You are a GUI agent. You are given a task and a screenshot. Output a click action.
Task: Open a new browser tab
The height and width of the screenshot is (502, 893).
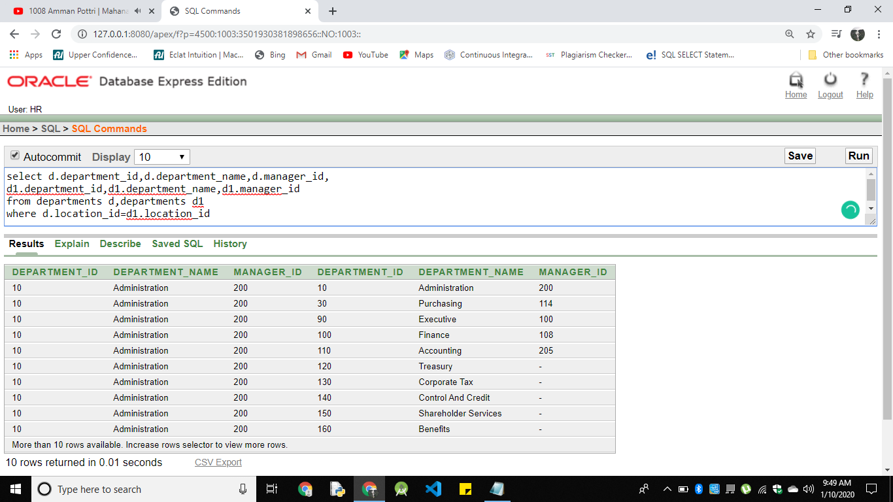coord(333,11)
